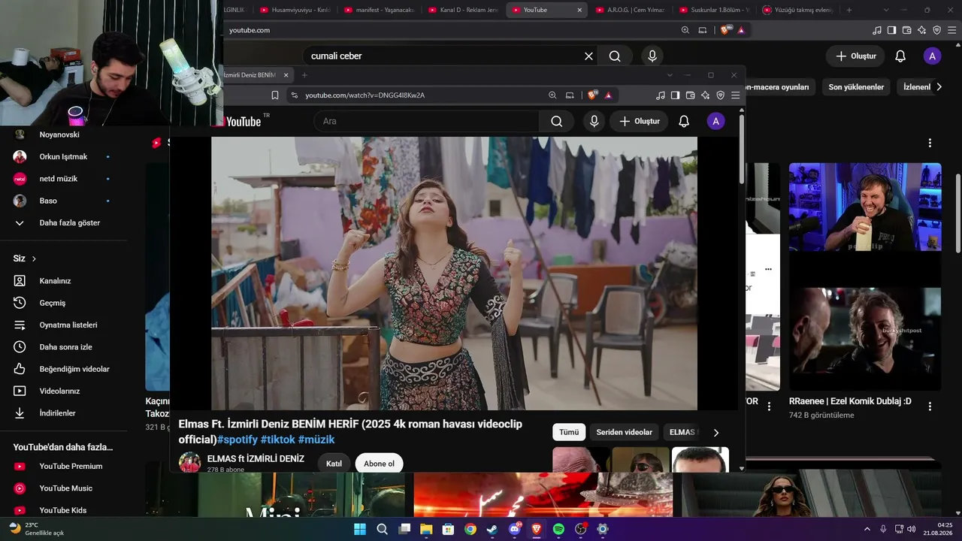Open 'Orkun Işıtmak' subscription in the sidebar
The width and height of the screenshot is (962, 541).
[x=63, y=156]
